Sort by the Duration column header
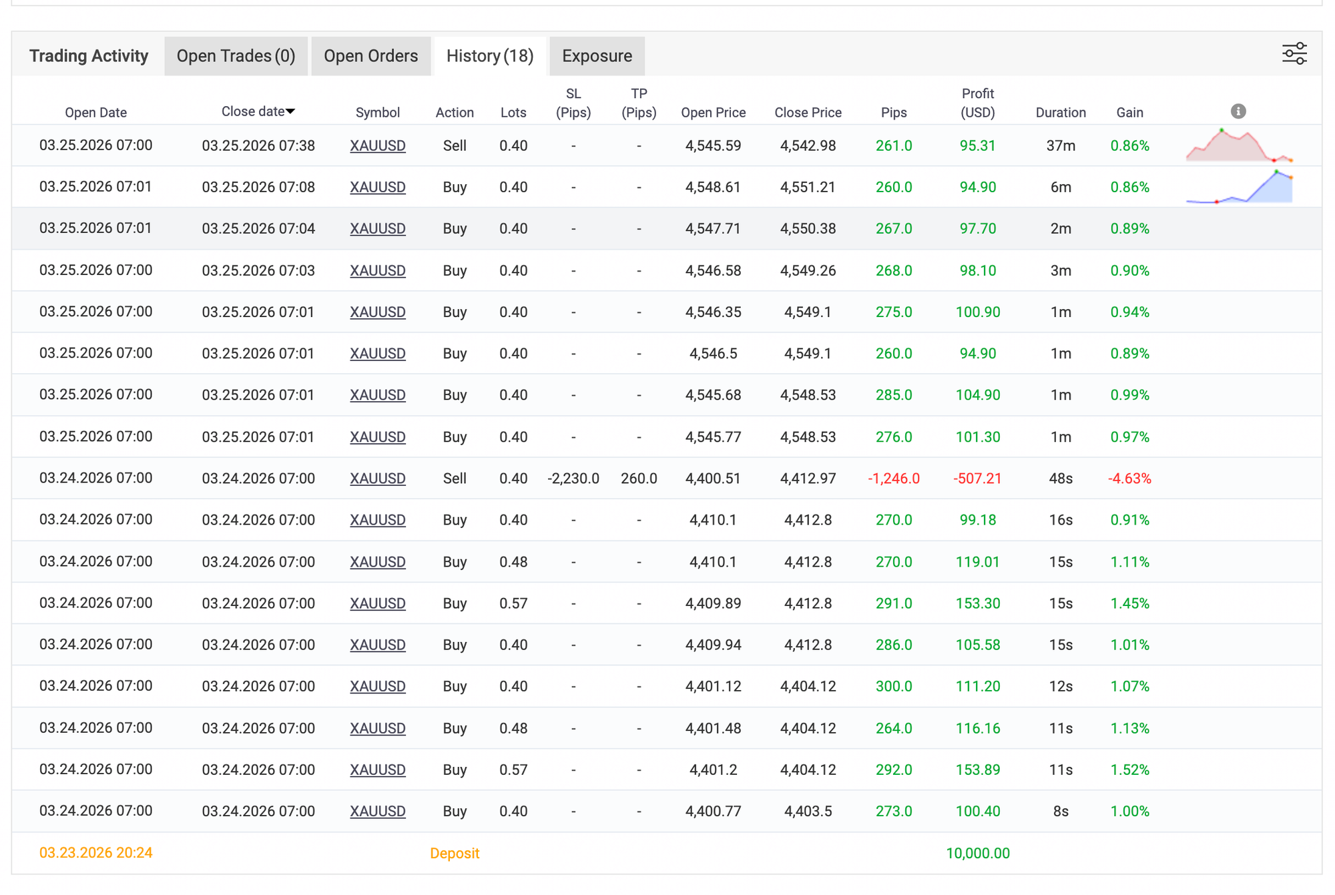Screen dimensions: 1335x895 (1060, 112)
